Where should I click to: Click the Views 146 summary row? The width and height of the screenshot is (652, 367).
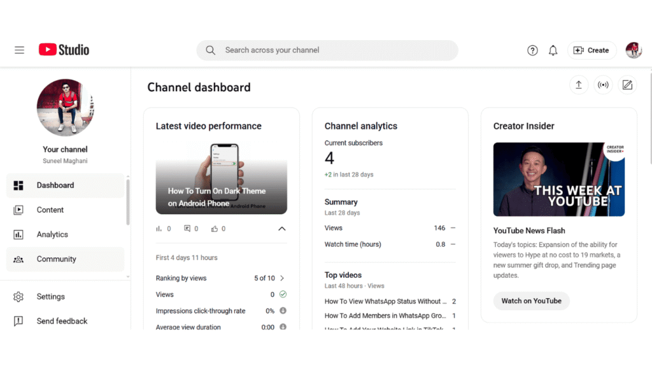(x=390, y=228)
